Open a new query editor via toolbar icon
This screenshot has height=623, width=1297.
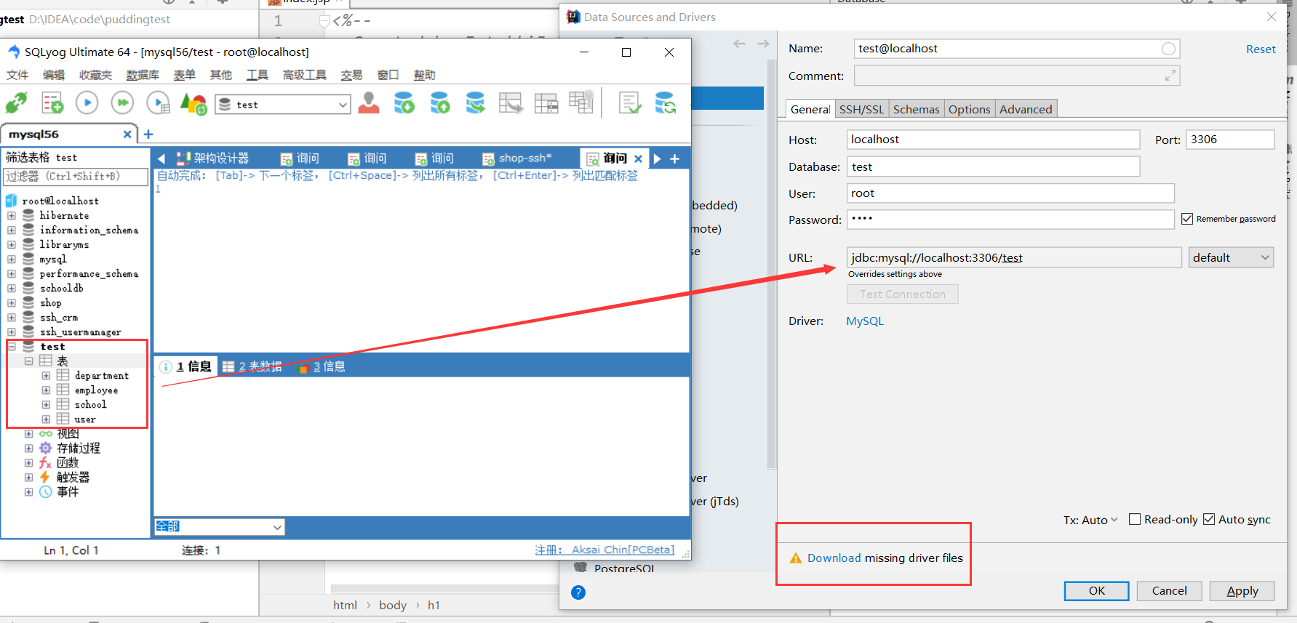point(52,103)
